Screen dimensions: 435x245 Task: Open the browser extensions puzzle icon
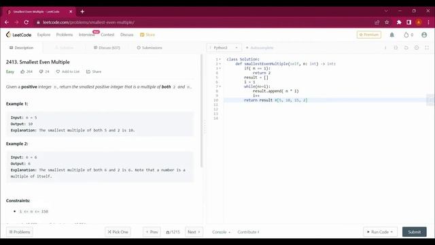pos(399,22)
